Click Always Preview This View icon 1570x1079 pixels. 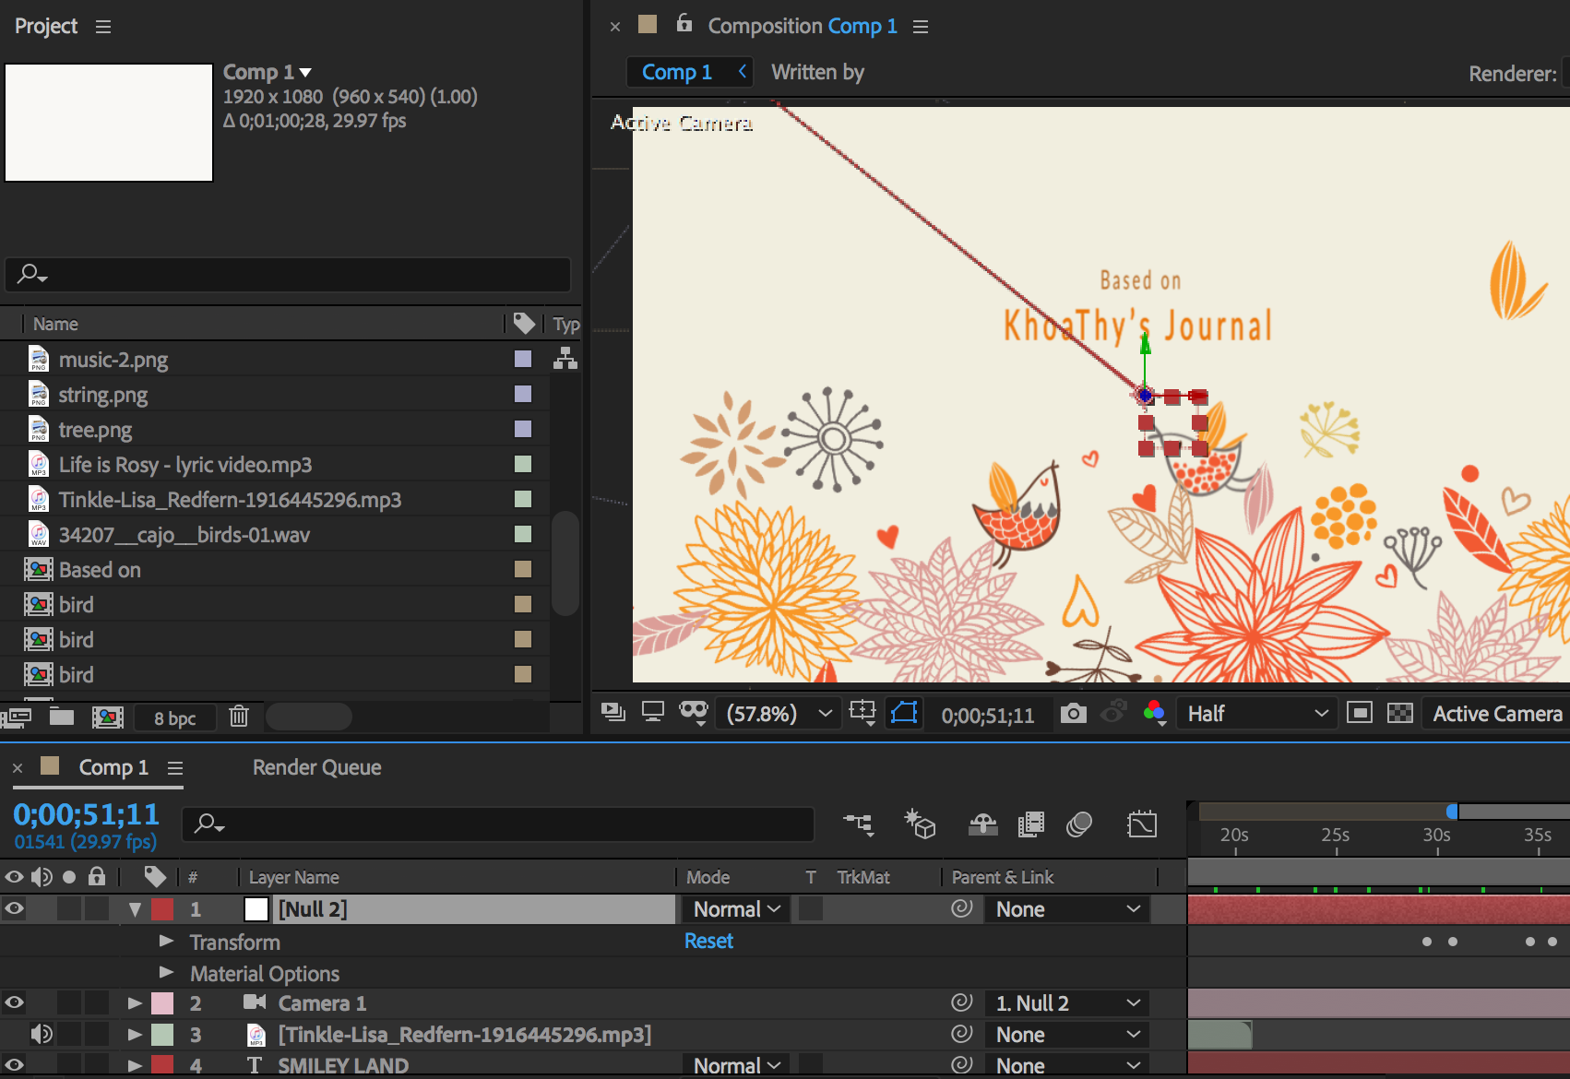click(613, 712)
